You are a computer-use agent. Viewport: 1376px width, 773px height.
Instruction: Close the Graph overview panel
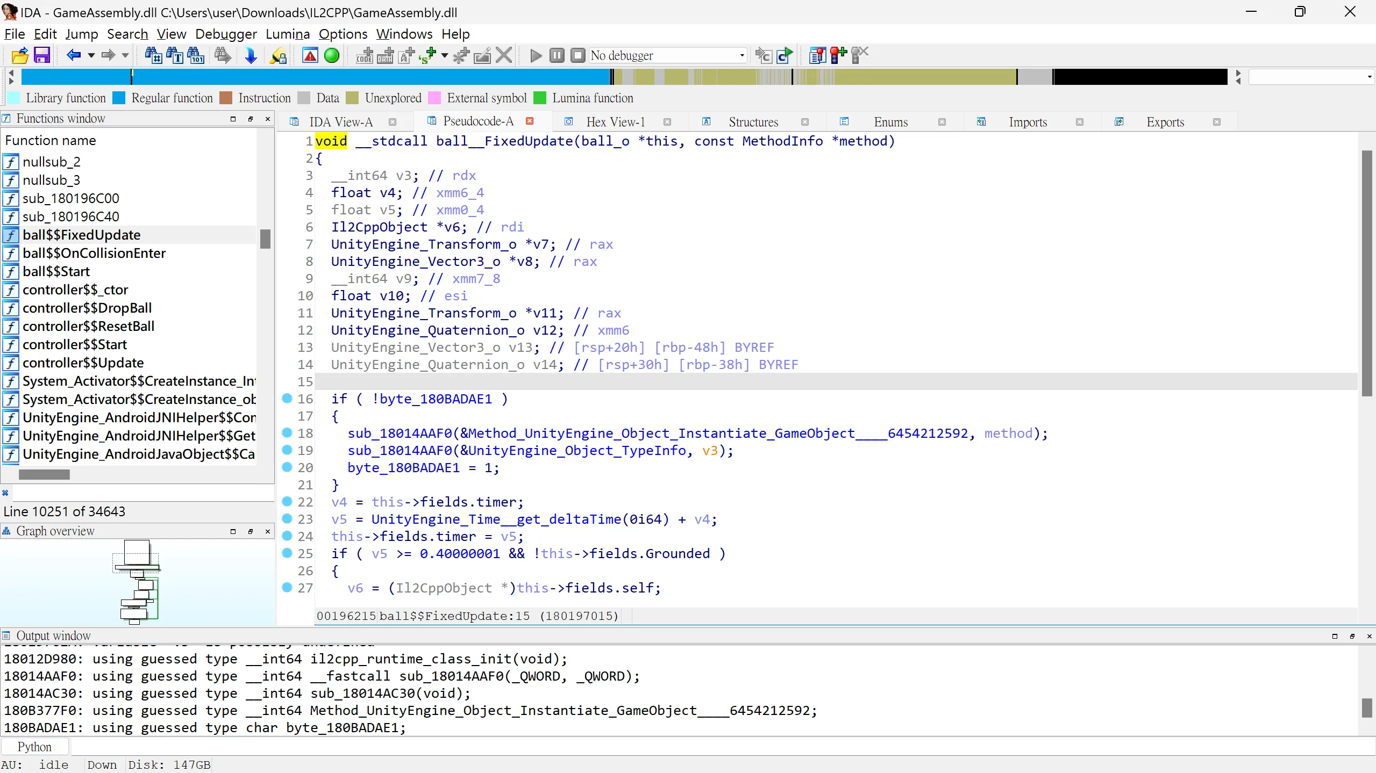pos(268,531)
